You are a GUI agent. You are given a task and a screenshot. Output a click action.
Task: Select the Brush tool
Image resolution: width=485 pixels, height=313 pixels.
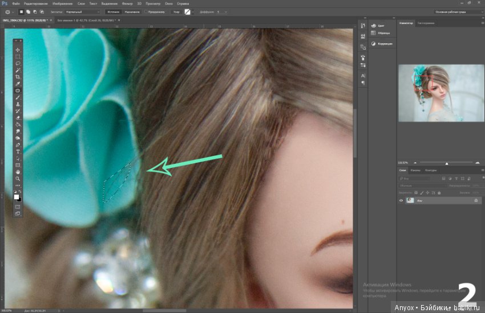18,97
